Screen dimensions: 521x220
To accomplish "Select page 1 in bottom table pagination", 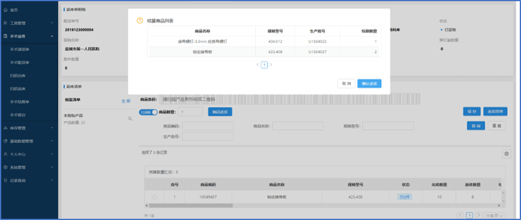I will (469, 215).
